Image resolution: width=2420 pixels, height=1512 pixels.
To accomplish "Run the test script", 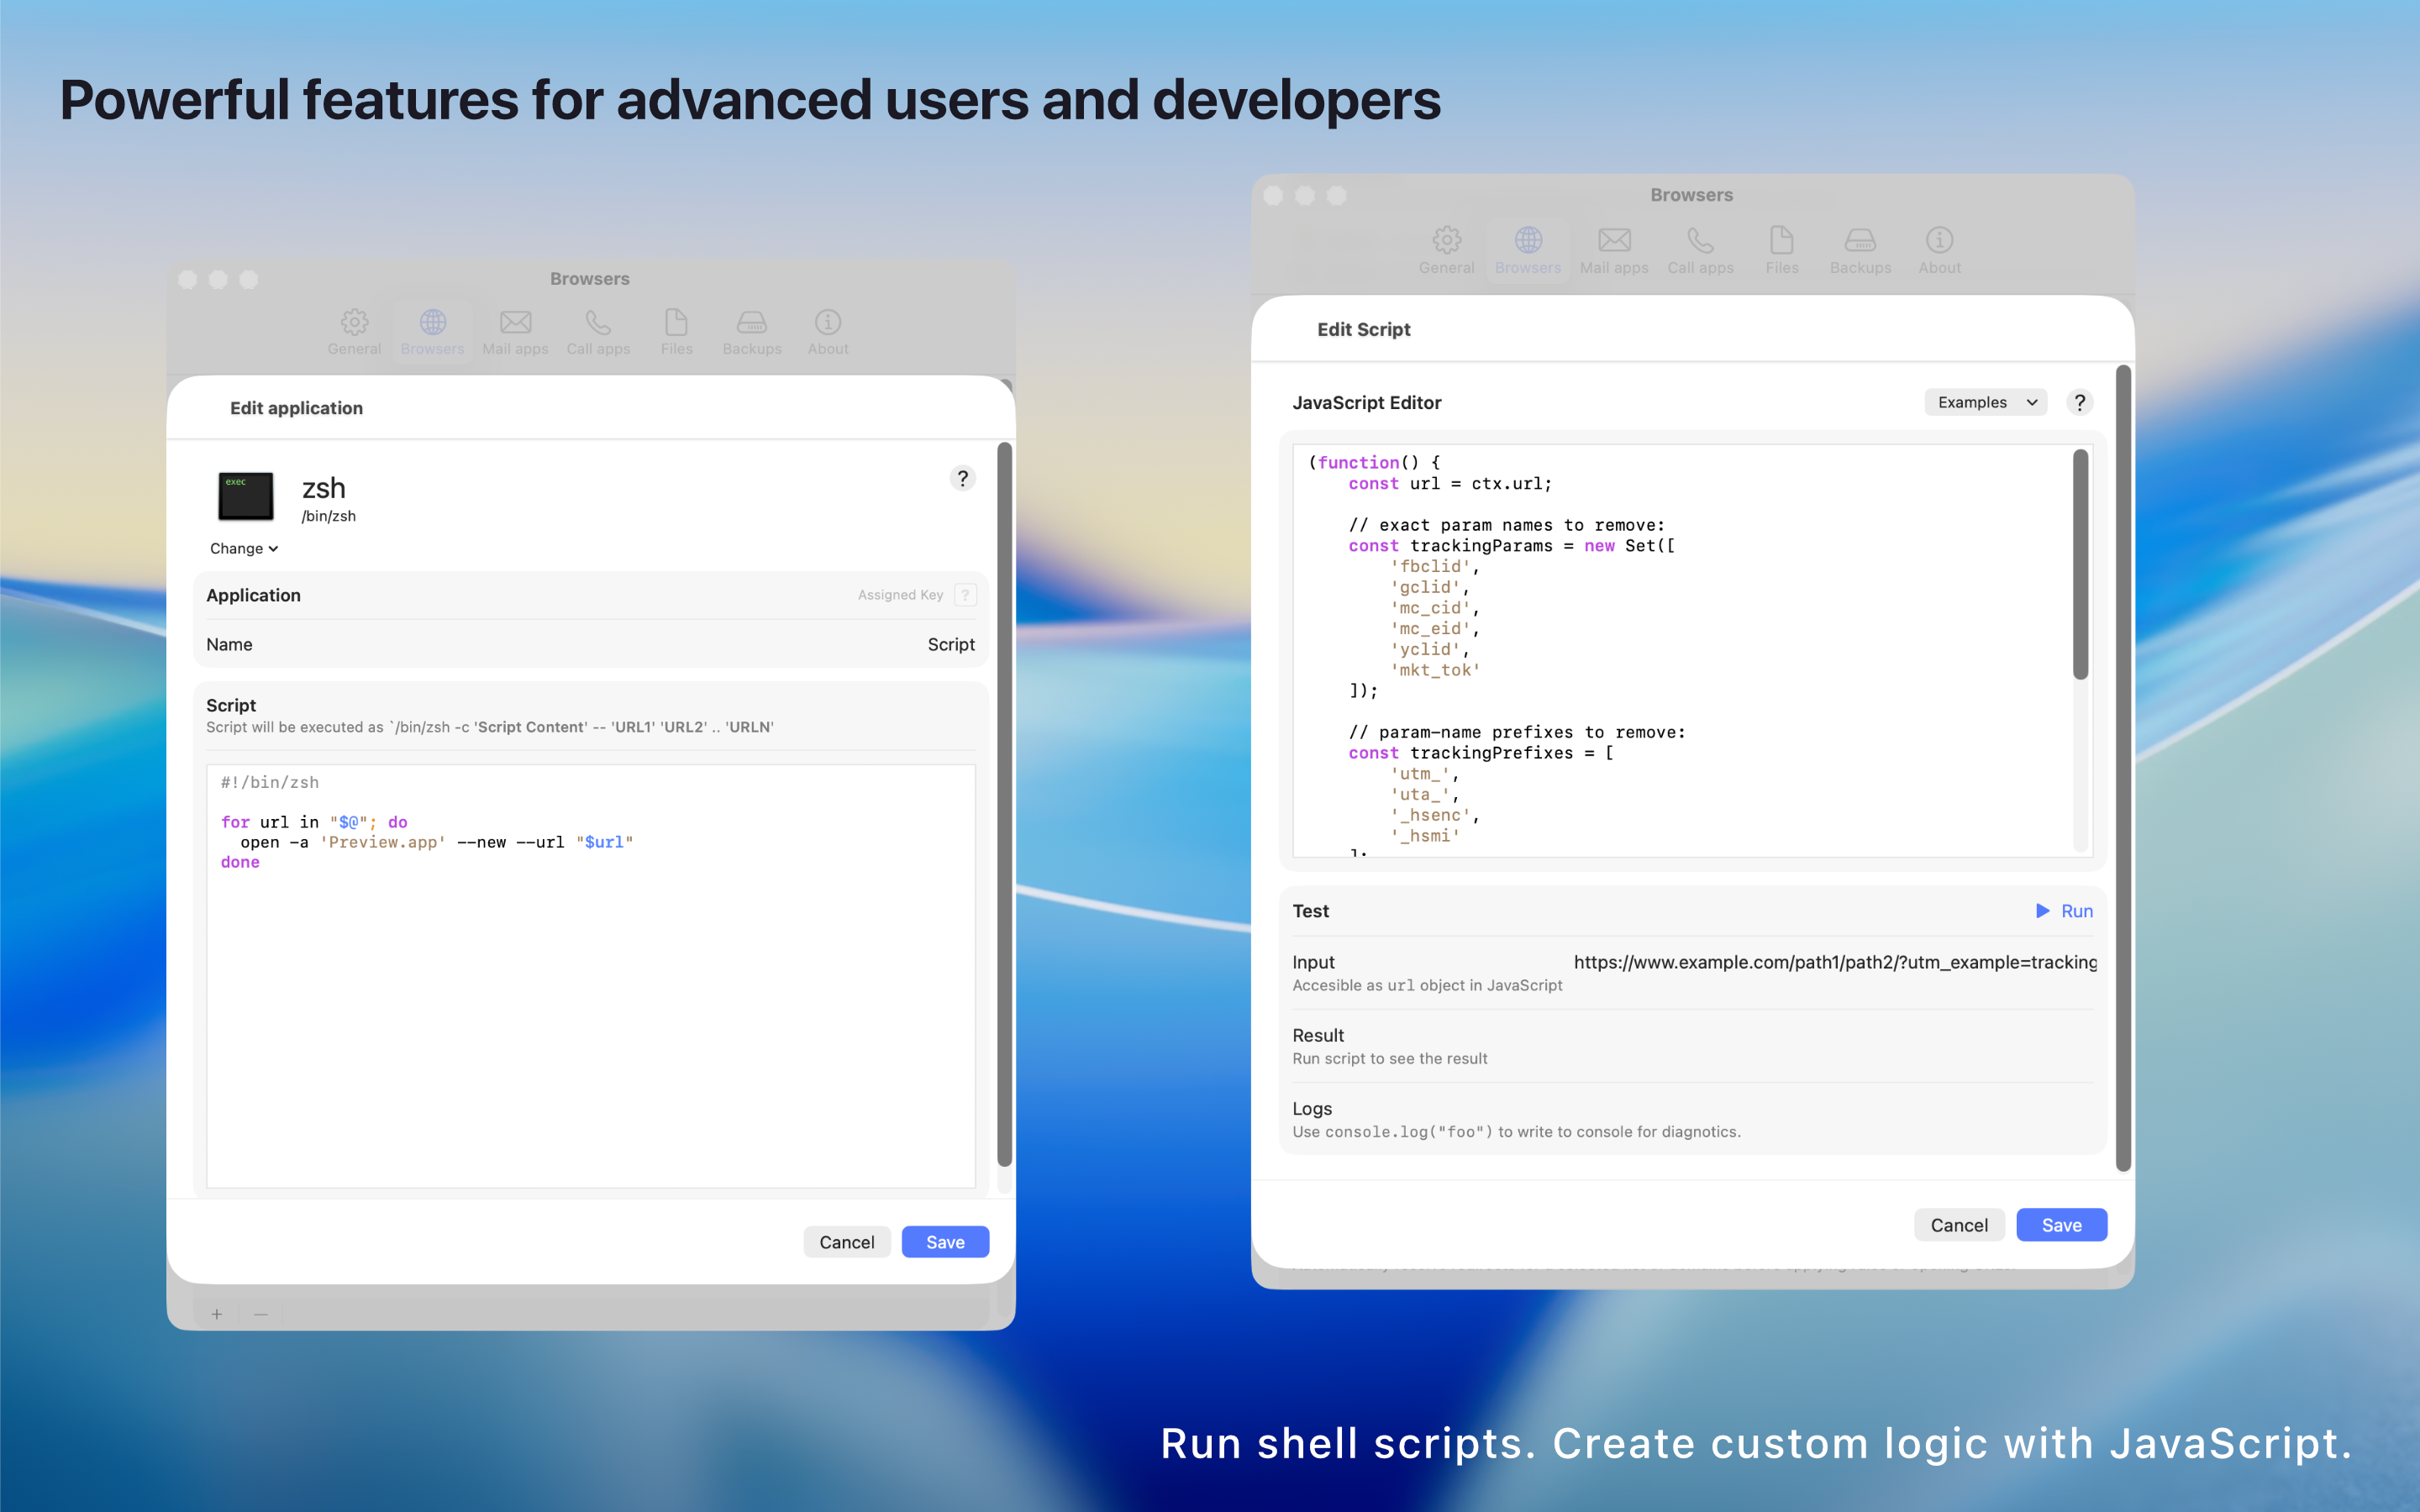I will [2063, 910].
